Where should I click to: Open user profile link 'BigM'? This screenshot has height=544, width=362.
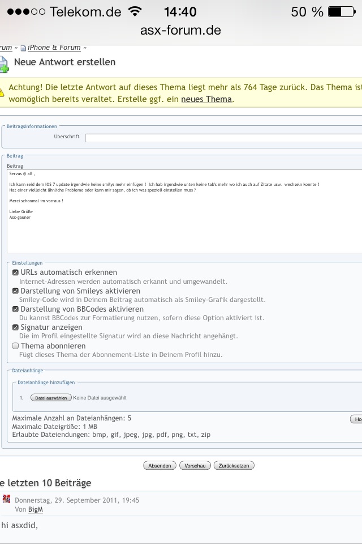(x=35, y=509)
